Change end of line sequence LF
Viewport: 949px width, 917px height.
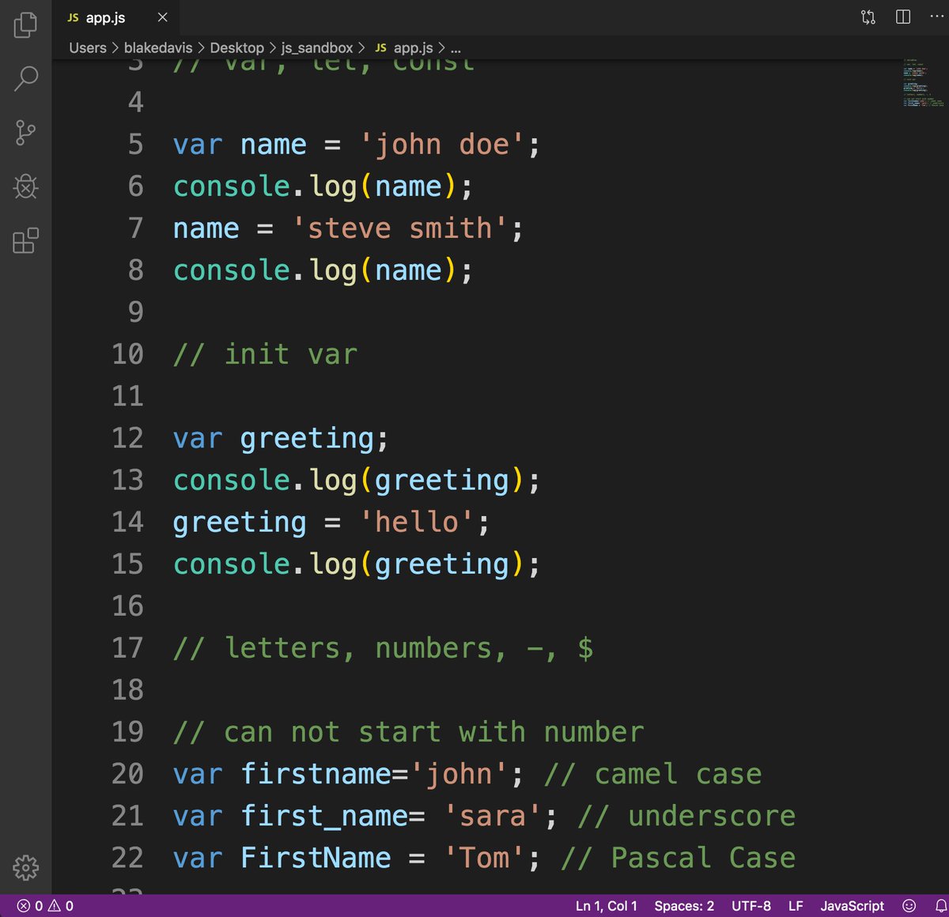pos(796,906)
